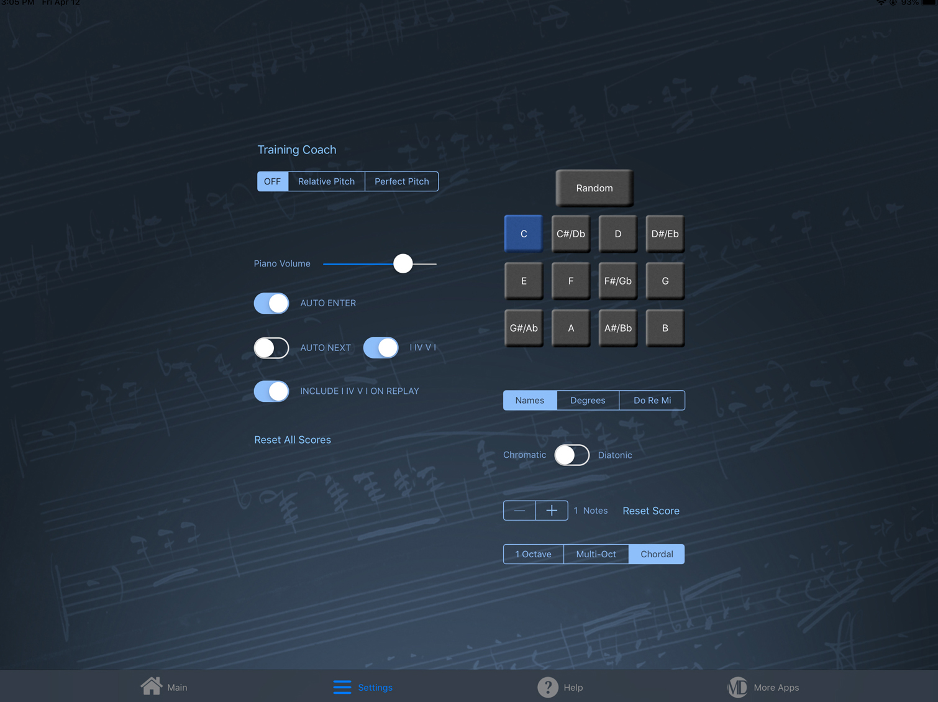
Task: Turn off Include I IV V I on replay
Action: tap(271, 391)
